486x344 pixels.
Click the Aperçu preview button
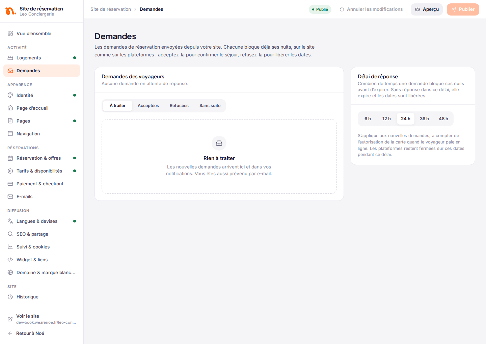click(x=427, y=9)
